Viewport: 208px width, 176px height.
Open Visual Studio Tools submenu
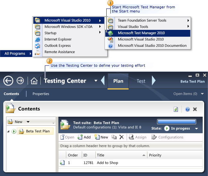tap(148, 27)
